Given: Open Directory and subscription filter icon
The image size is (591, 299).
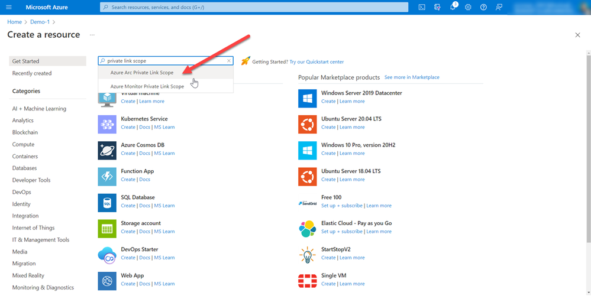Looking at the screenshot, I should (x=437, y=7).
